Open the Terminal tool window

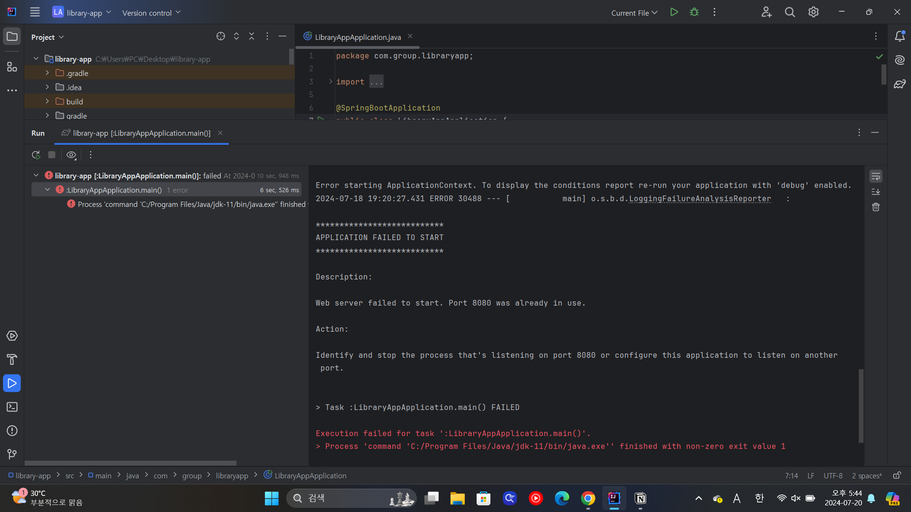pyautogui.click(x=12, y=407)
